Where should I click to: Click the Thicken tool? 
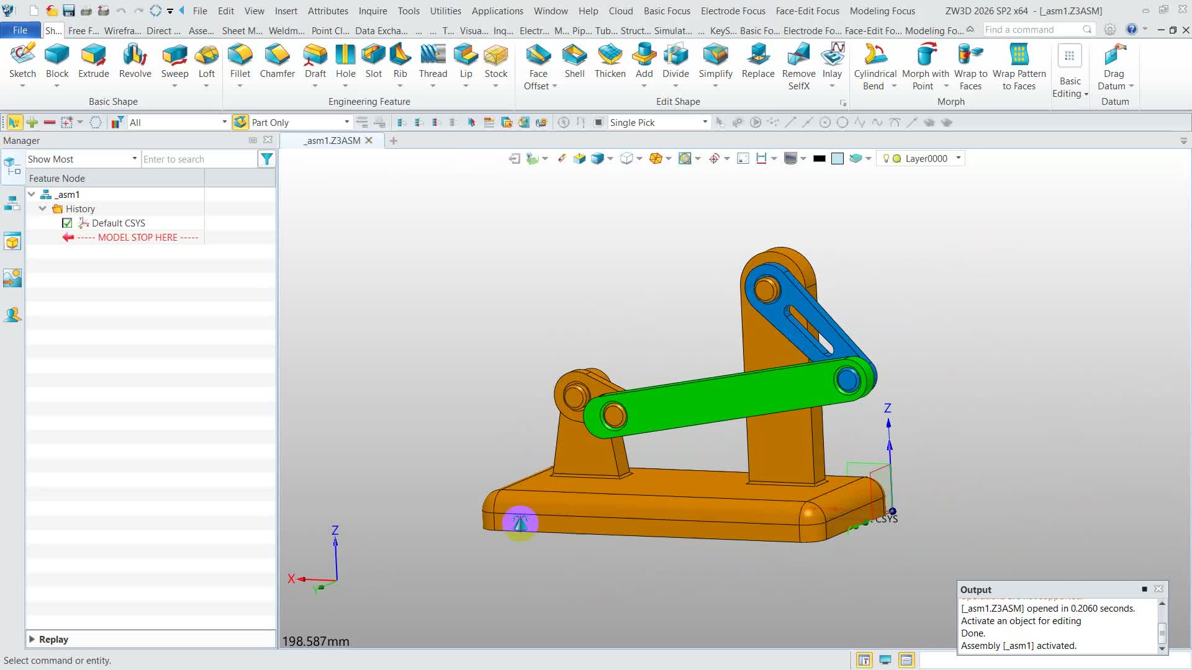[610, 62]
